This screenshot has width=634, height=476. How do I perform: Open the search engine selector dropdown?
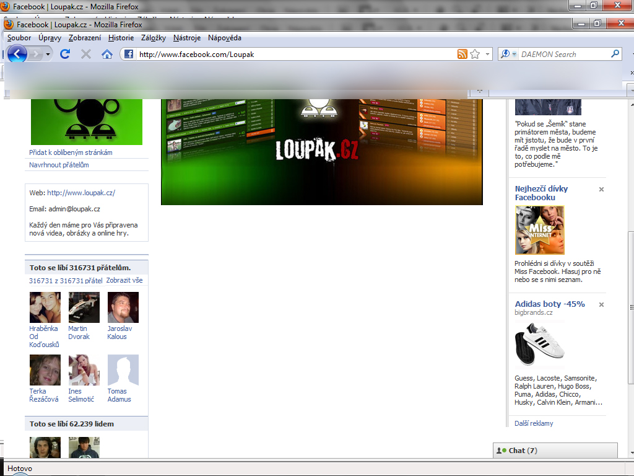coord(515,54)
